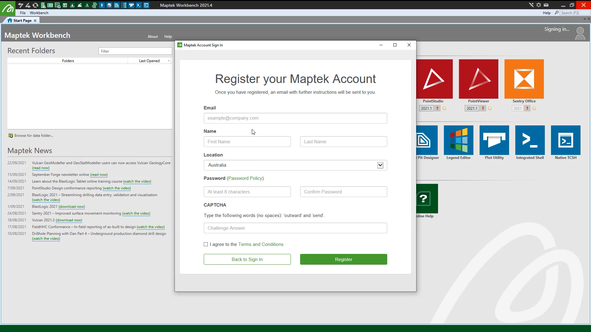591x332 pixels.
Task: Click the letter A toolbar icon
Action: [x=87, y=5]
